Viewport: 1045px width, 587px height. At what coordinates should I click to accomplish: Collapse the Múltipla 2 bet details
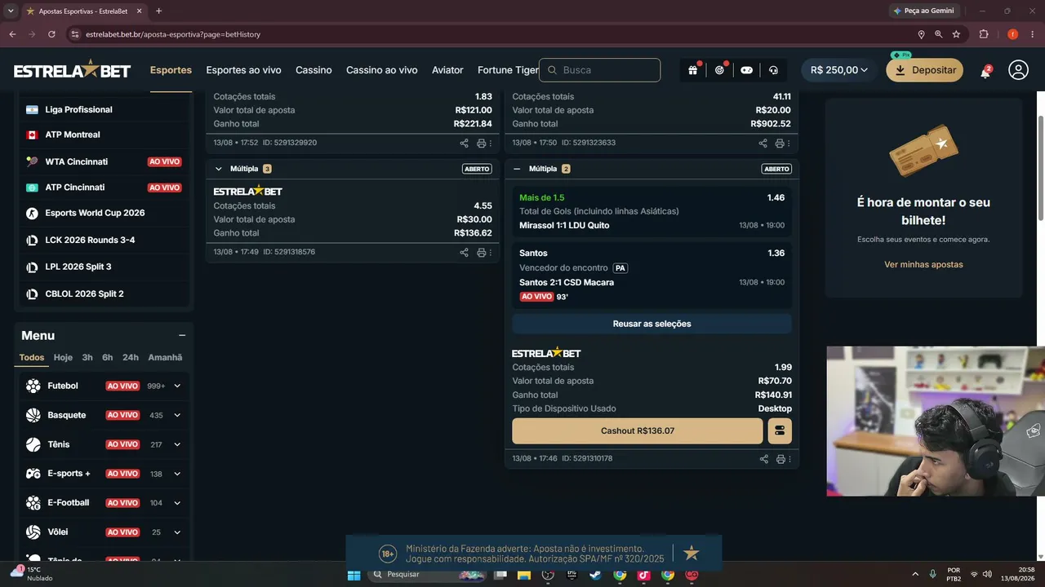pyautogui.click(x=517, y=169)
